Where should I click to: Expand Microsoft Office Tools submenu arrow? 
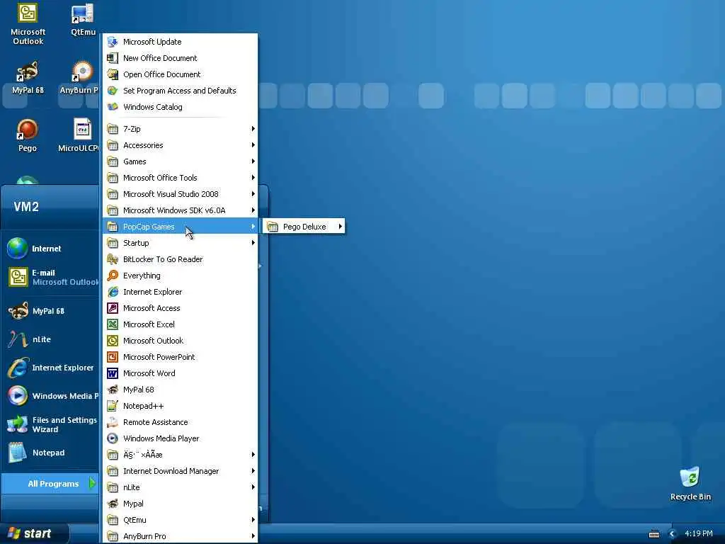253,178
